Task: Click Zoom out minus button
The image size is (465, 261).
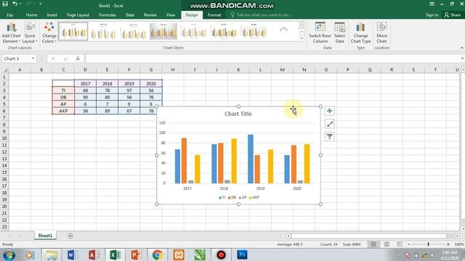Action: (409, 244)
